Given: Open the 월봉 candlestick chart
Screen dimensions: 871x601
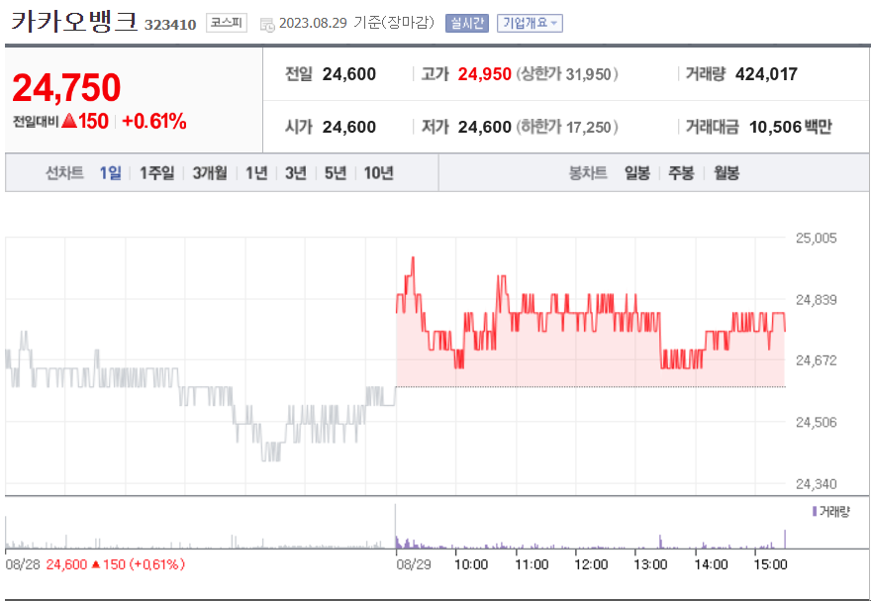Looking at the screenshot, I should tap(726, 172).
